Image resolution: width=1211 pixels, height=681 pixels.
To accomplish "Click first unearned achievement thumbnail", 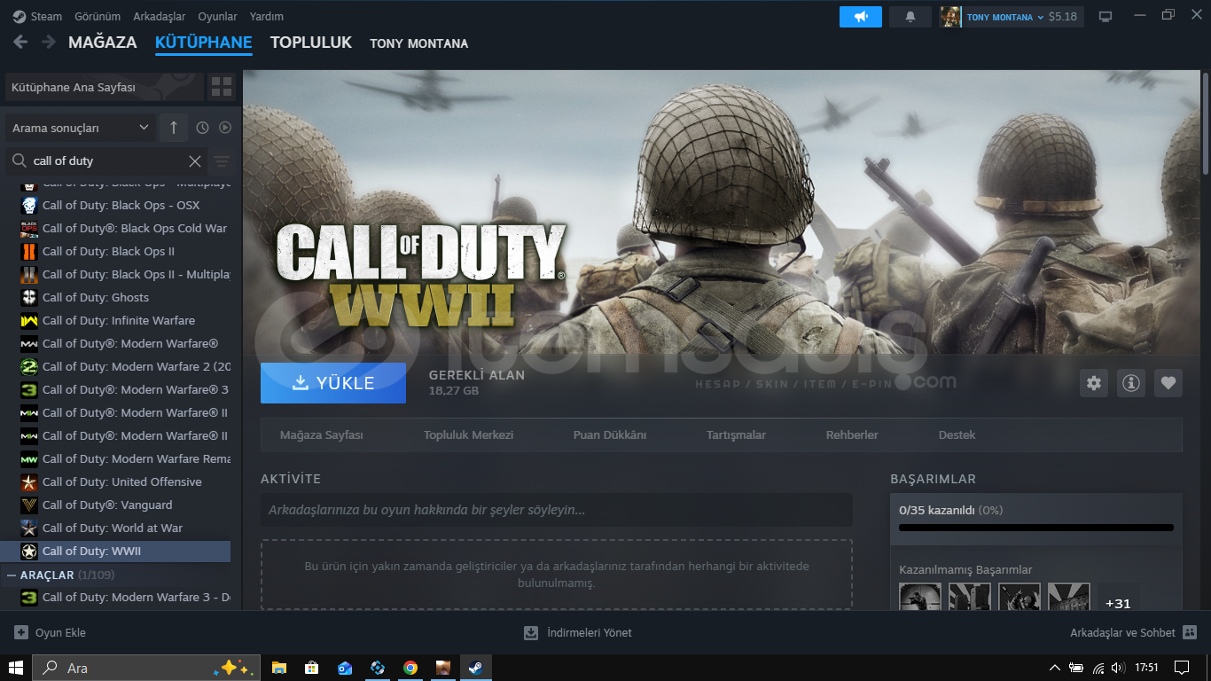I will pyautogui.click(x=920, y=597).
